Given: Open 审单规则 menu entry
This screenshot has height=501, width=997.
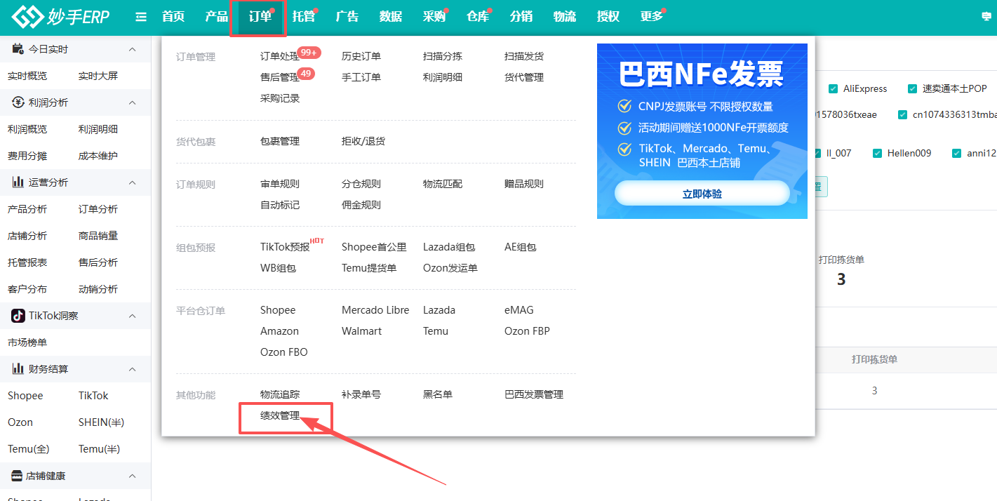Looking at the screenshot, I should [280, 184].
